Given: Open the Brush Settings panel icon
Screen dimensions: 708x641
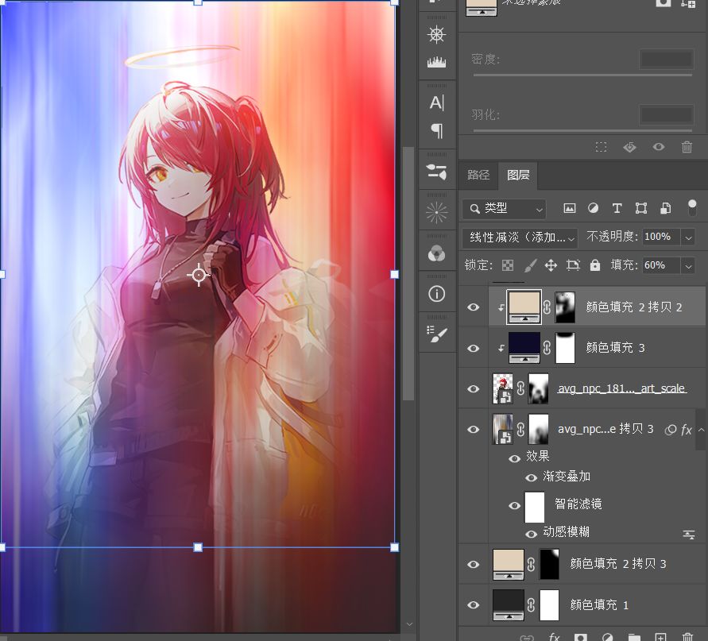Looking at the screenshot, I should click(436, 335).
